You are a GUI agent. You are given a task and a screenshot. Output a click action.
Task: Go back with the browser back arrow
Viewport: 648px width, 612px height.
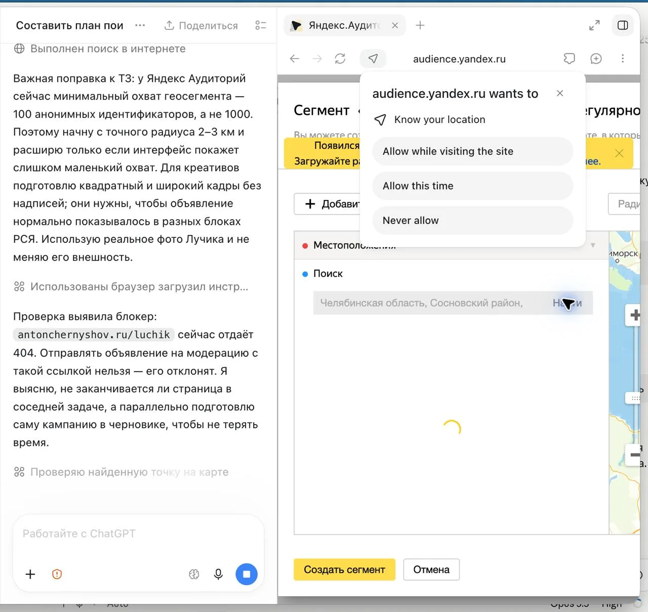click(x=295, y=59)
